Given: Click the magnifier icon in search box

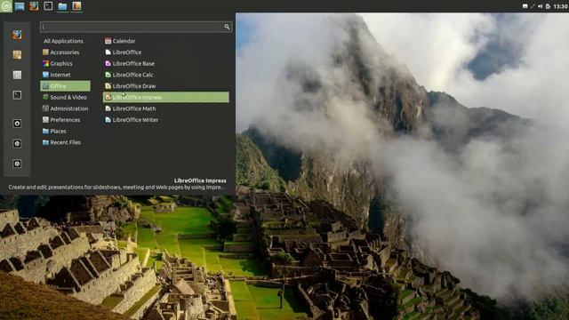Looking at the screenshot, I should 227,27.
